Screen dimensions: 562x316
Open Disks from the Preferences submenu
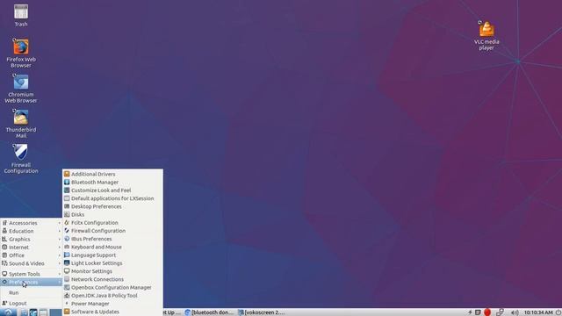click(112, 214)
